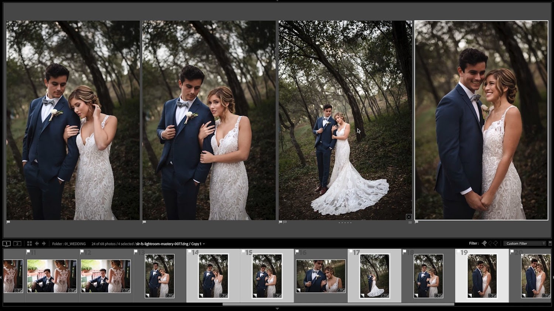Viewport: 554px width, 311px height.
Task: Select survey photo of groom holding his lapel
Action: point(209,120)
